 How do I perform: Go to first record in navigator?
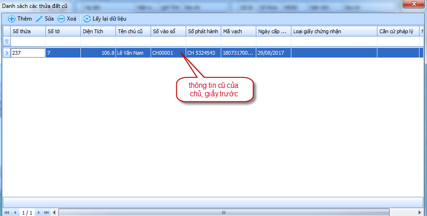(7, 213)
